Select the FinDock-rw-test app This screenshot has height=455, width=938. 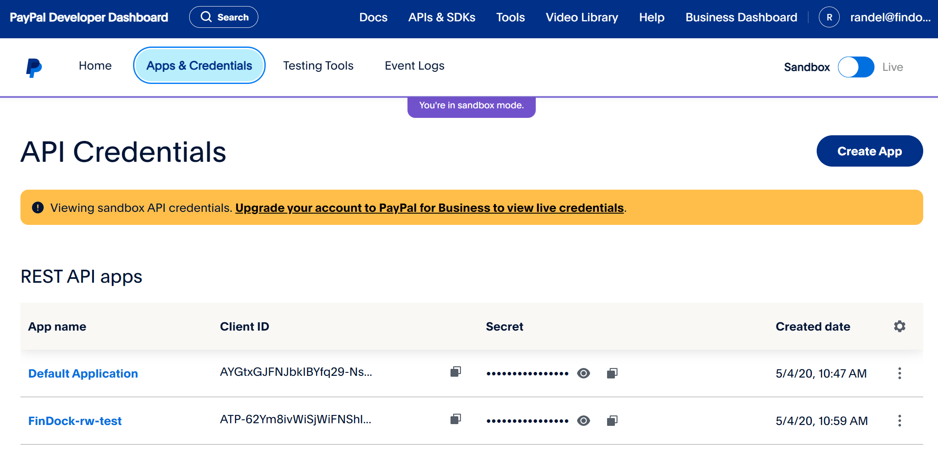pos(75,420)
